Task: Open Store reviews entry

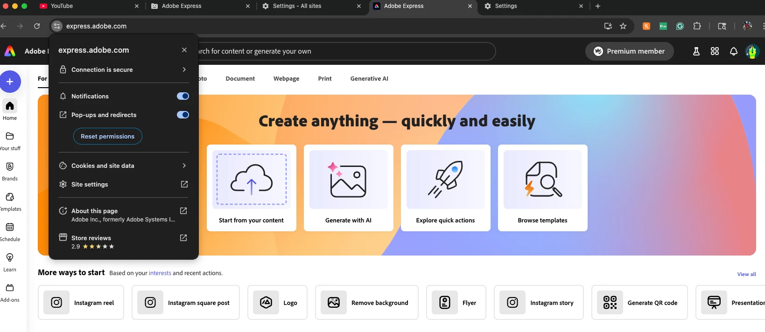Action: pos(124,242)
